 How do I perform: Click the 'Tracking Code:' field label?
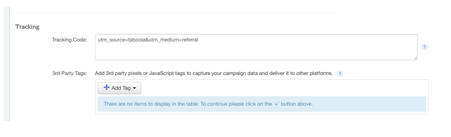(69, 40)
